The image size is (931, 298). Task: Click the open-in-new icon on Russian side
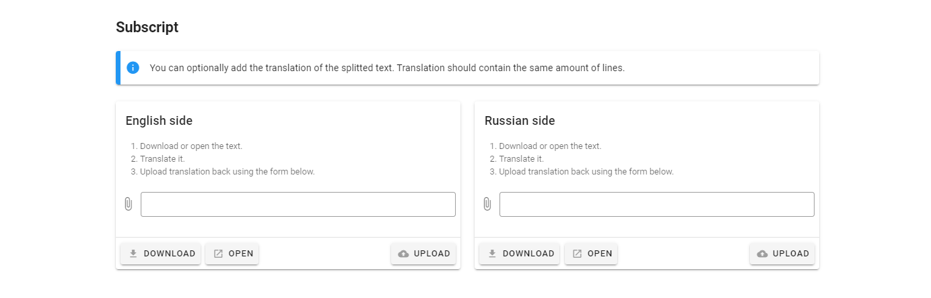577,254
